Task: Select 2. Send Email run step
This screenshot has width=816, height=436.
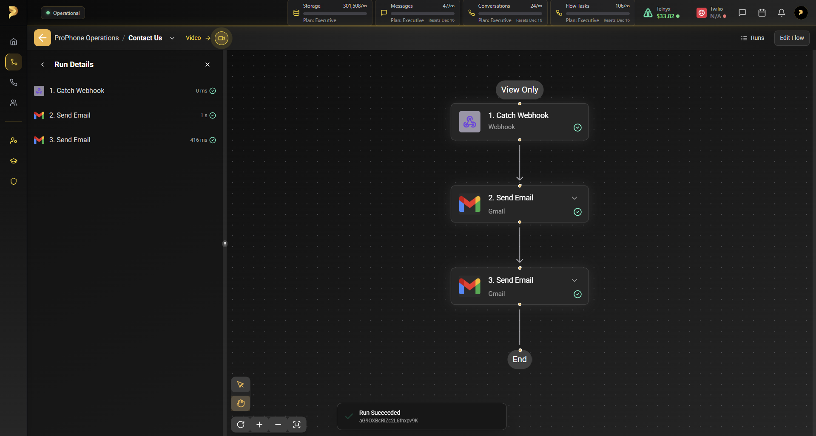Action: coord(125,115)
